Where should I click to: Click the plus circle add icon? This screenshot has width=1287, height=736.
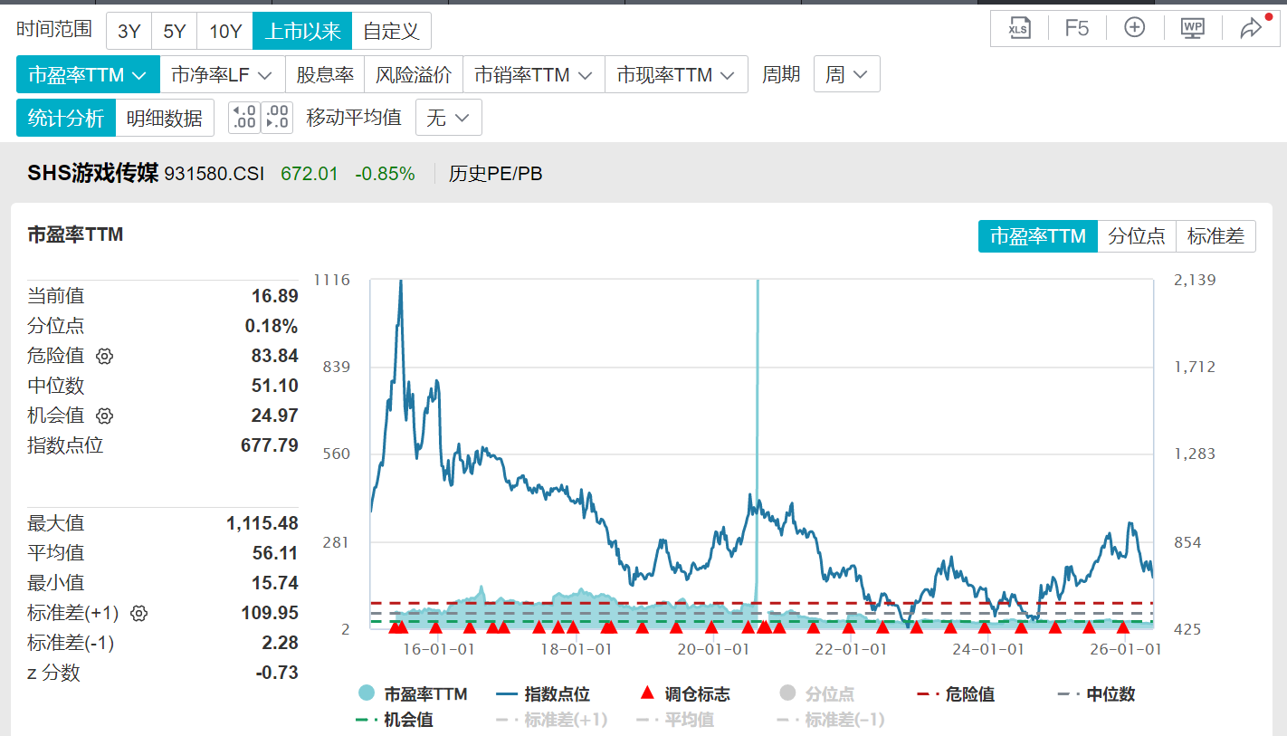1135,27
